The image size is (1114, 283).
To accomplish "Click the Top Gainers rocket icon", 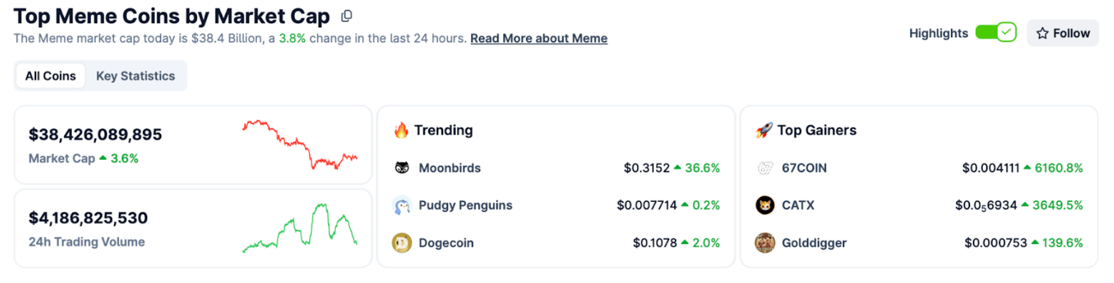I will [764, 130].
